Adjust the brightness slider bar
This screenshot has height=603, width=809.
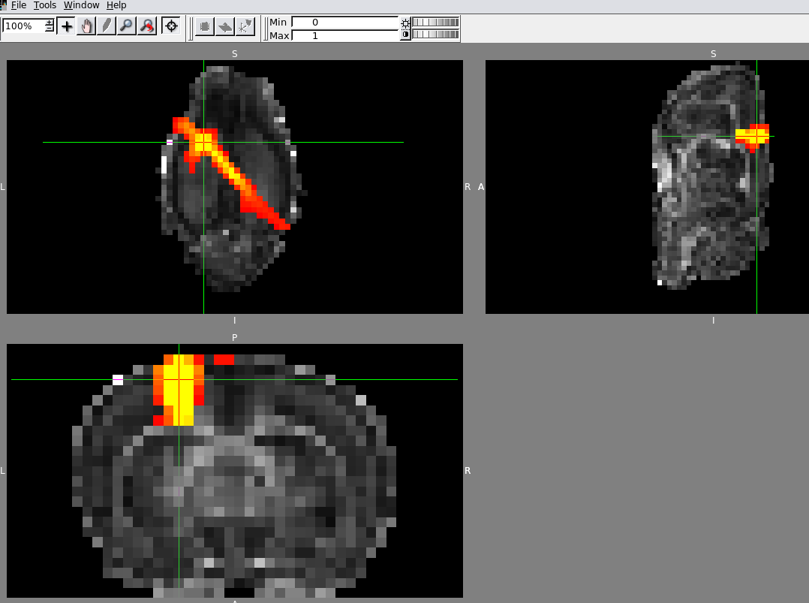coord(436,23)
